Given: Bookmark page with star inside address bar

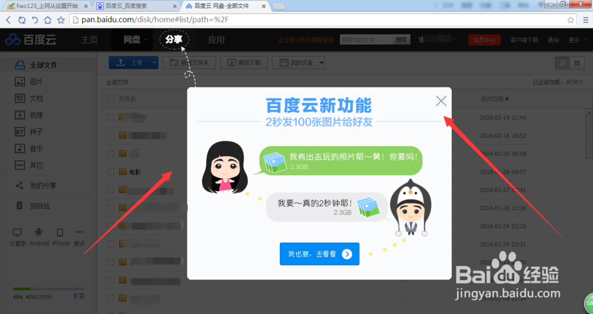Looking at the screenshot, I should tap(570, 20).
